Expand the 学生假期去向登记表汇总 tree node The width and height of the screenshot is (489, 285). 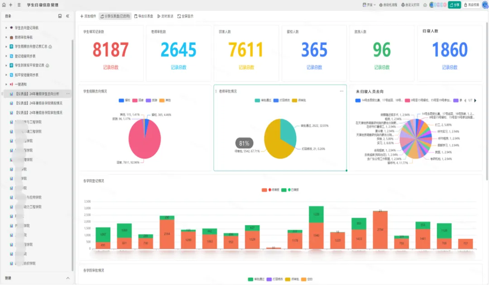tap(6, 47)
